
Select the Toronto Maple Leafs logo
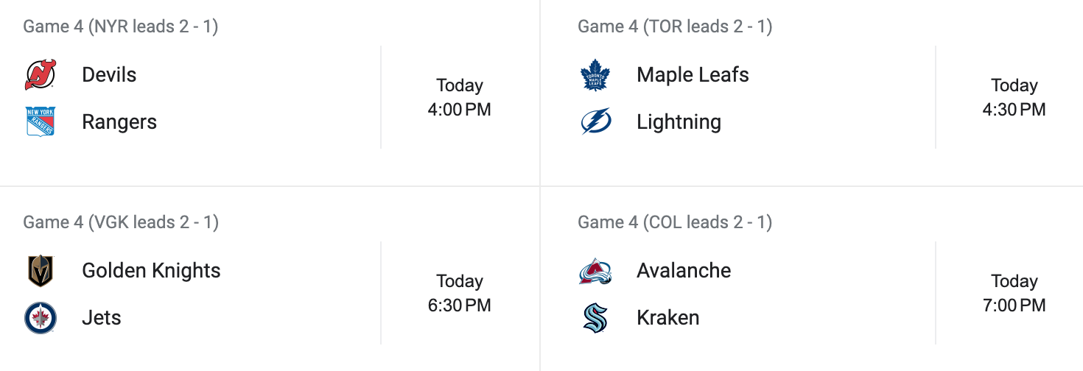point(595,75)
